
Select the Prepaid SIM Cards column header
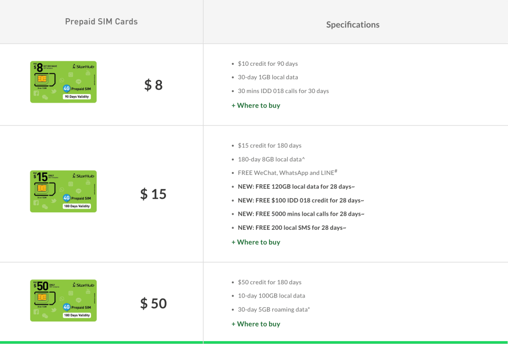pos(102,22)
